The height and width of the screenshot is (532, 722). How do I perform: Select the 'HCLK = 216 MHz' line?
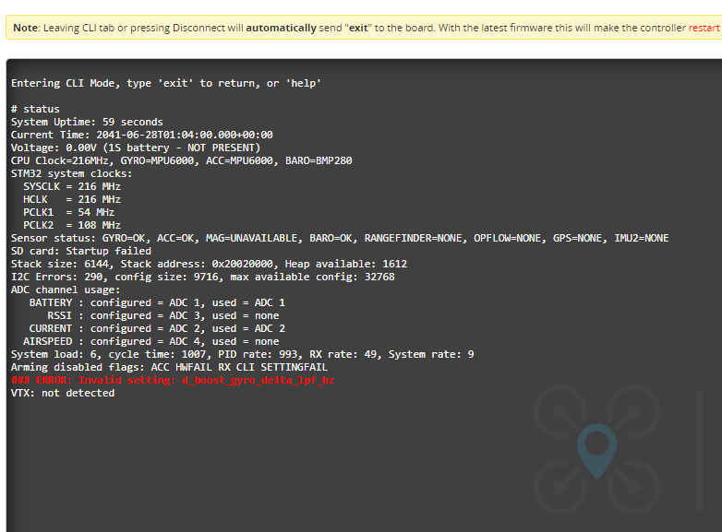coord(72,199)
